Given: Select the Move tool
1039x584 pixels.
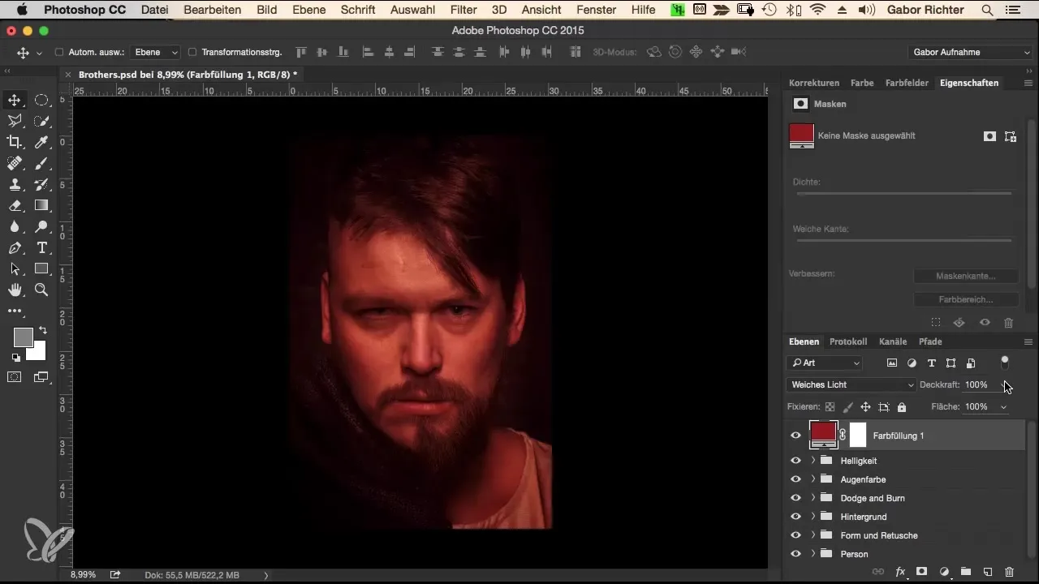Looking at the screenshot, I should pos(15,101).
